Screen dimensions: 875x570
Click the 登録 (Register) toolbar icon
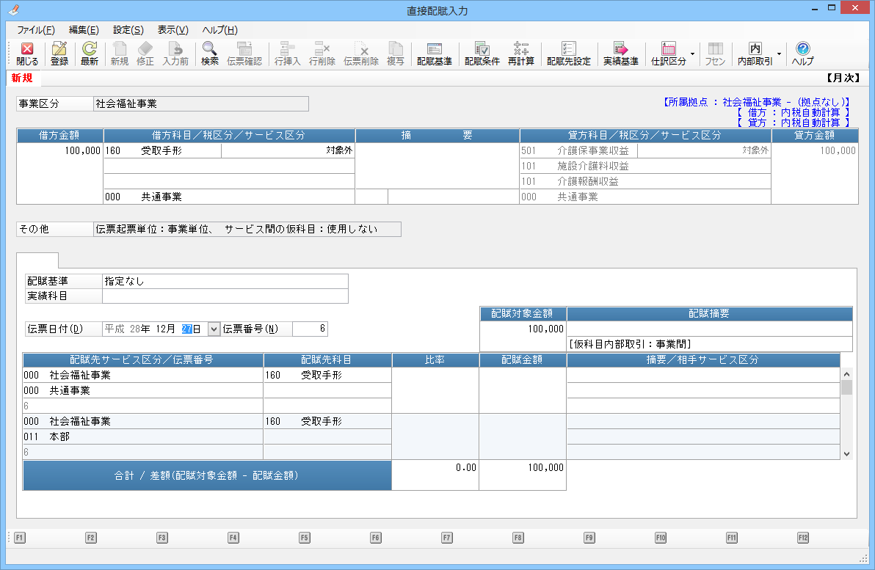click(x=59, y=54)
